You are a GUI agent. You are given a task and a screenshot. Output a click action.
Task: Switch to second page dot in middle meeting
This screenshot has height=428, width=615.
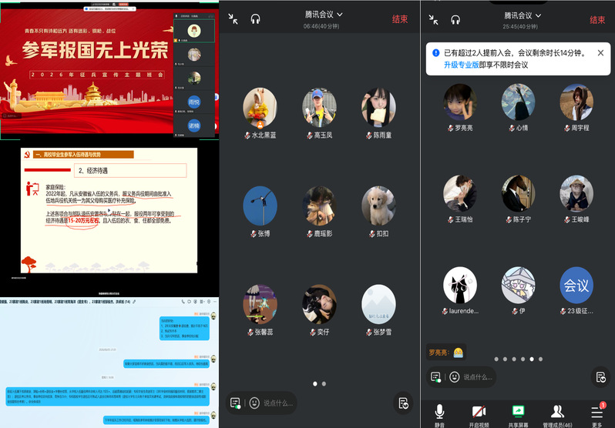(x=324, y=383)
